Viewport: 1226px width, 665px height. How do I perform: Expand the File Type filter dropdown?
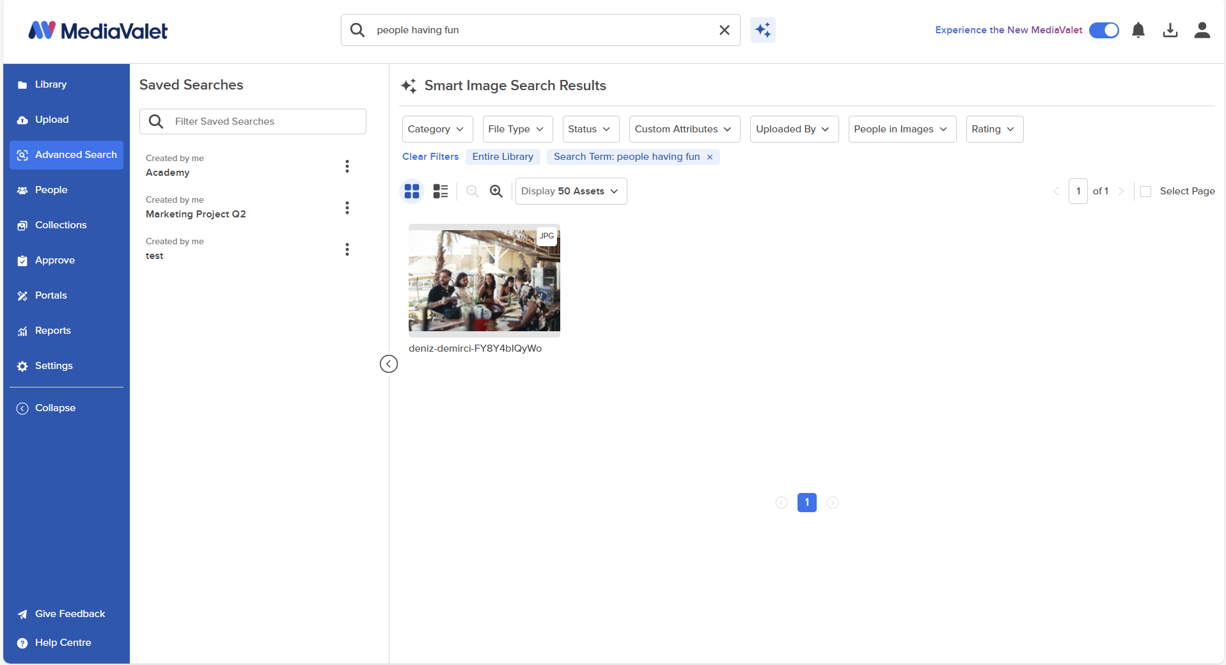tap(517, 129)
